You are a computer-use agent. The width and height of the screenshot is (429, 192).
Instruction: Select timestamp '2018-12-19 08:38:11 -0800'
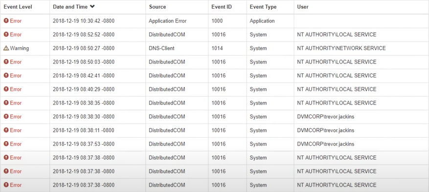[84, 130]
